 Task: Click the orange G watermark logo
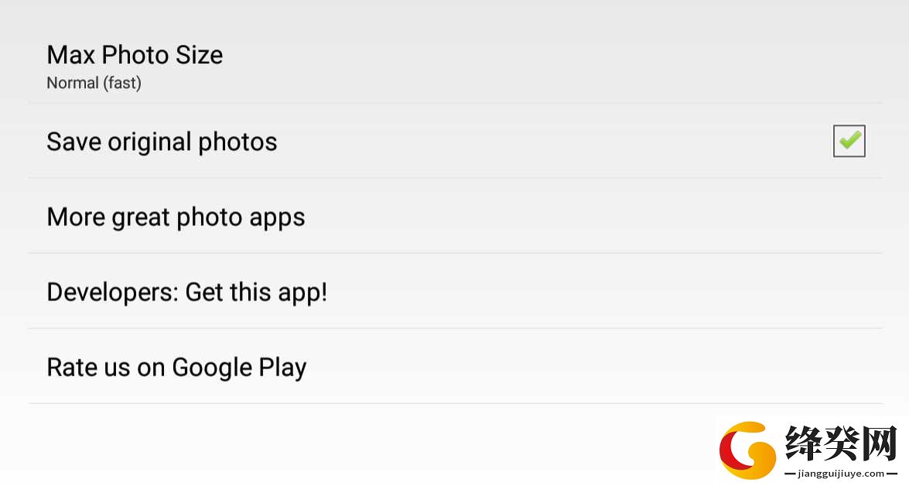click(x=748, y=450)
